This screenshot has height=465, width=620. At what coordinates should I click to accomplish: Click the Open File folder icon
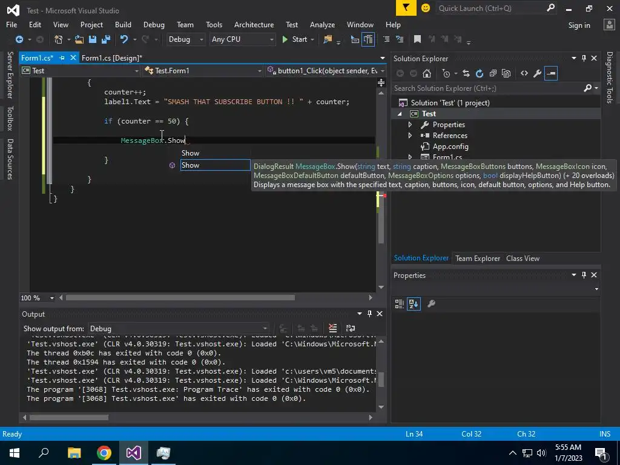click(x=79, y=39)
